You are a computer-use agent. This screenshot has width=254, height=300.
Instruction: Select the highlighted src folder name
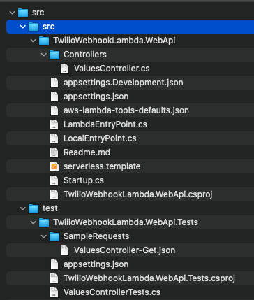click(49, 27)
